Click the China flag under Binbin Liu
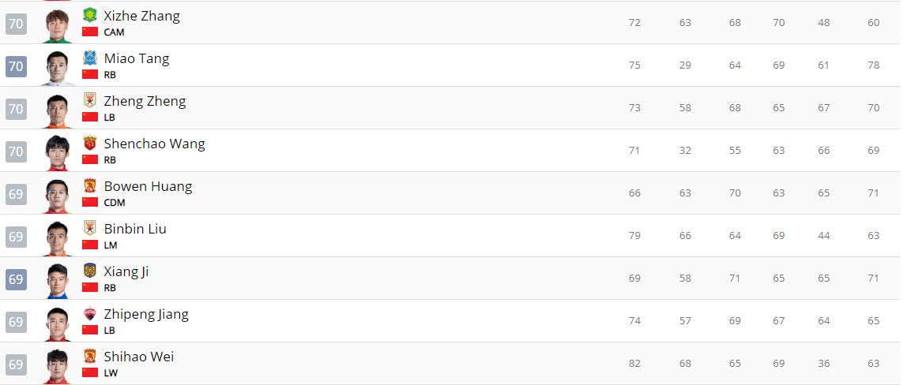 90,245
